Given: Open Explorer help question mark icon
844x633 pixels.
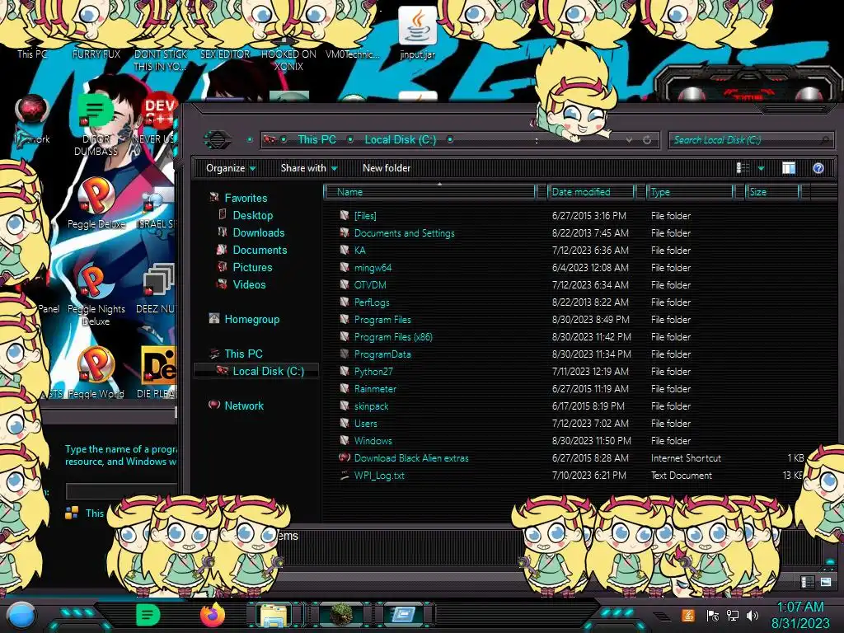Looking at the screenshot, I should [818, 168].
